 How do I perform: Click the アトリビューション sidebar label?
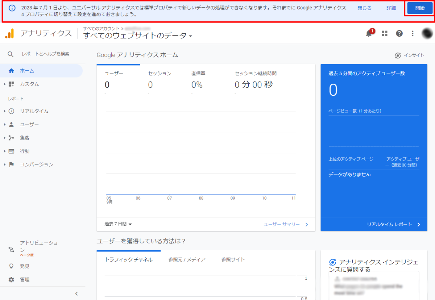[38, 246]
